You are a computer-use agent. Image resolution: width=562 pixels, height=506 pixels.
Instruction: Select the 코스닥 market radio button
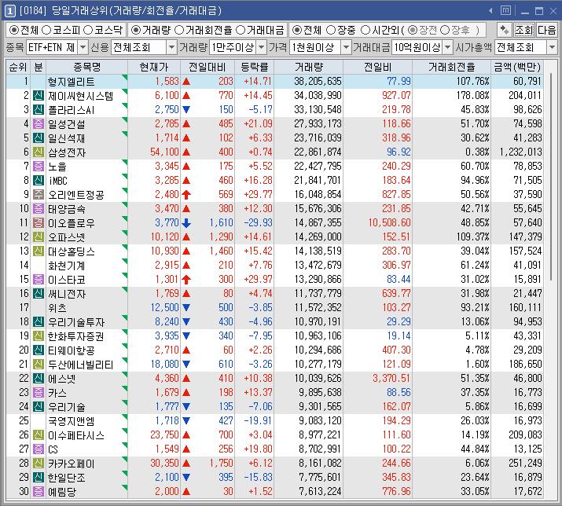coord(88,30)
